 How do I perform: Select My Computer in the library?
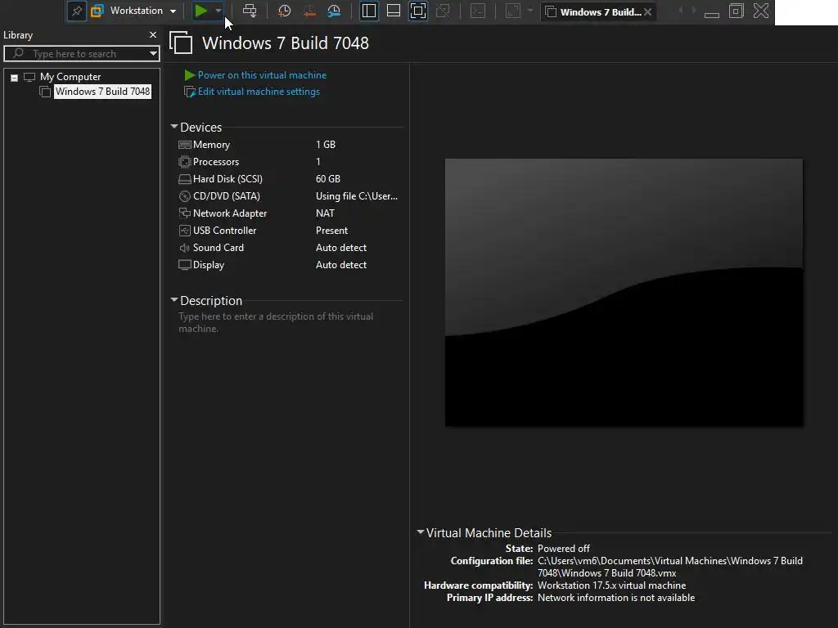pyautogui.click(x=70, y=77)
